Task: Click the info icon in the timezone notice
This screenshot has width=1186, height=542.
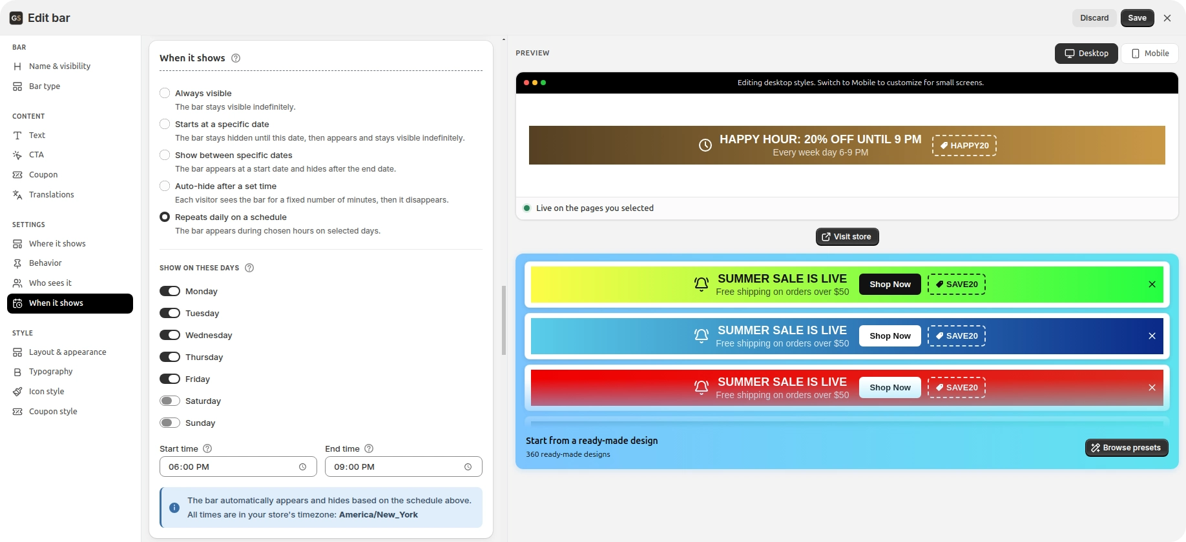Action: tap(174, 508)
